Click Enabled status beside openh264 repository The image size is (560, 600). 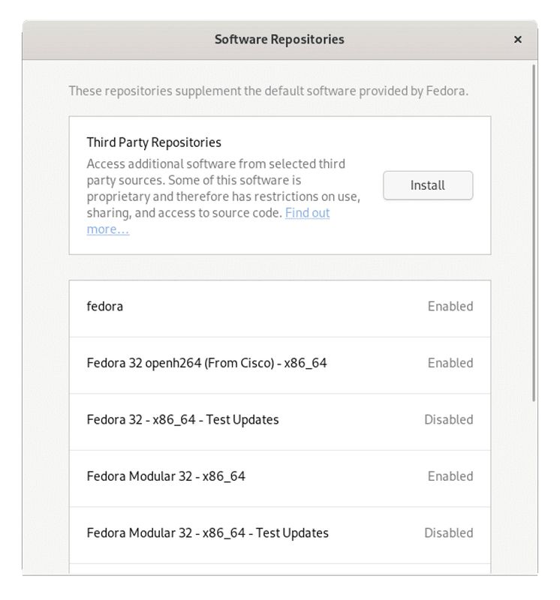click(x=450, y=363)
